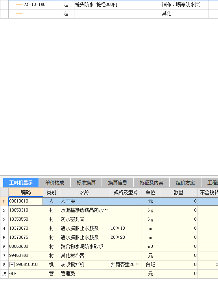Click the 20×20 specification cell
Image resolution: width=218 pixels, height=290 pixels.
point(126,238)
